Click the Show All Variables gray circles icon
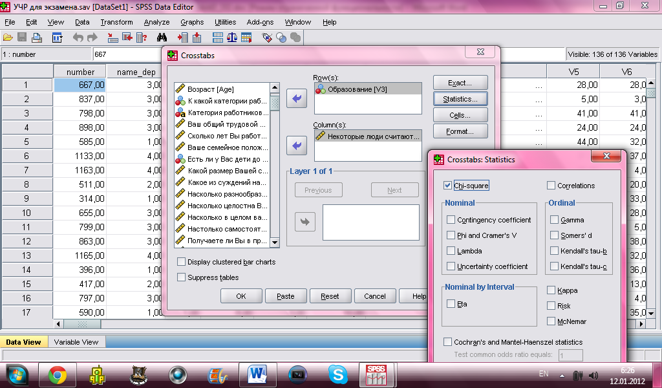662x388 pixels. point(295,38)
